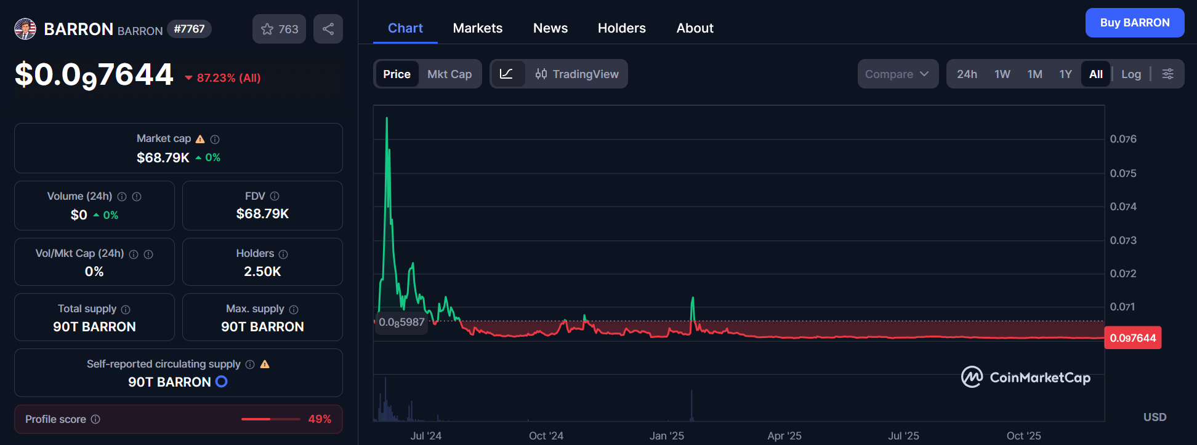Click the USD currency label below chart axis
This screenshot has width=1197, height=445.
point(1155,417)
